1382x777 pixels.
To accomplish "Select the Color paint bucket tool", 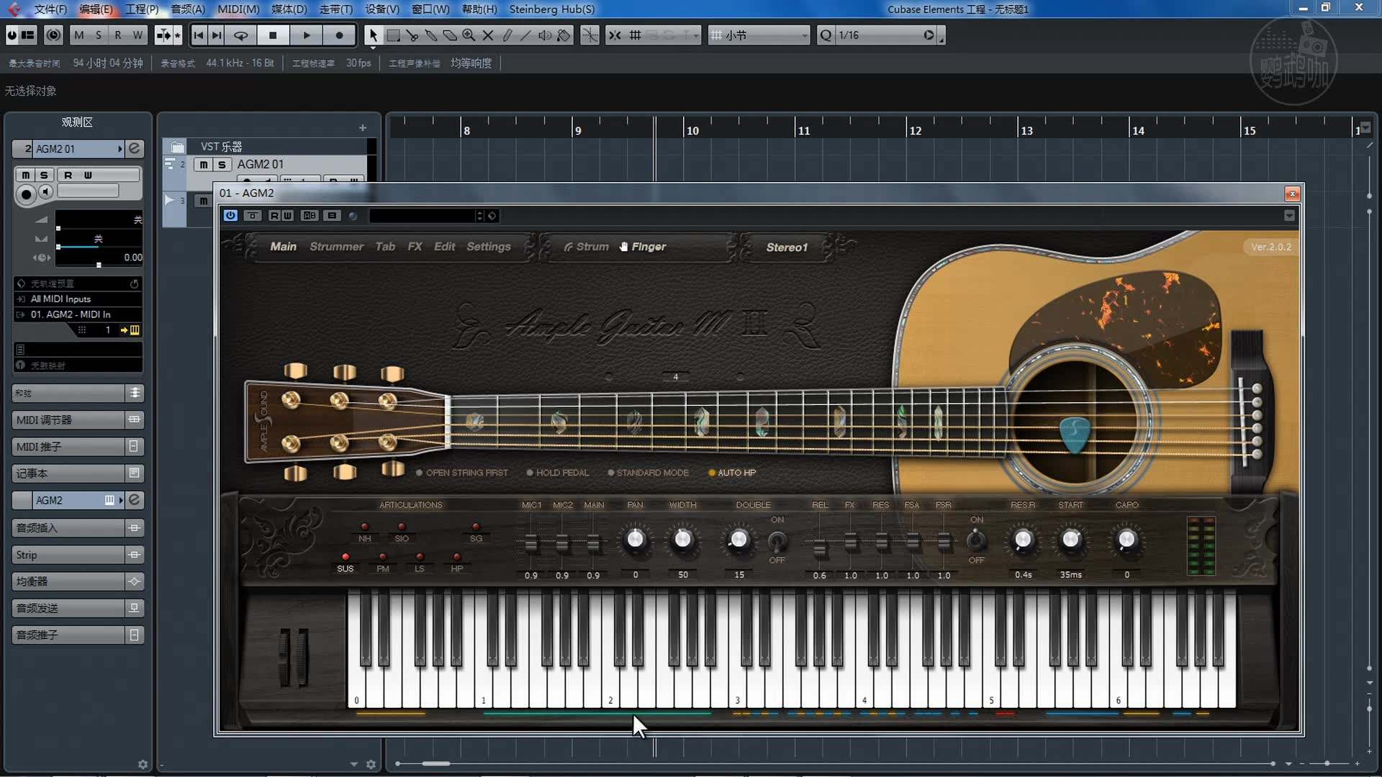I will (564, 35).
